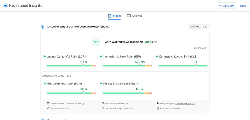
Task: Click the wifi network connections icon
Action: point(103,108)
